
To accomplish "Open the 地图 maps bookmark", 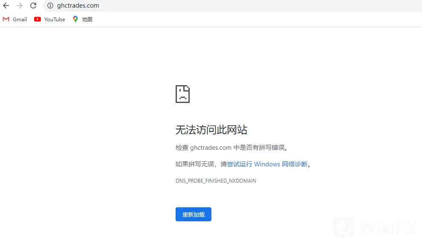I will point(83,19).
